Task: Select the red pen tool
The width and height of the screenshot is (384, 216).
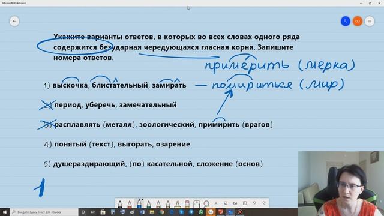Action: click(x=130, y=204)
